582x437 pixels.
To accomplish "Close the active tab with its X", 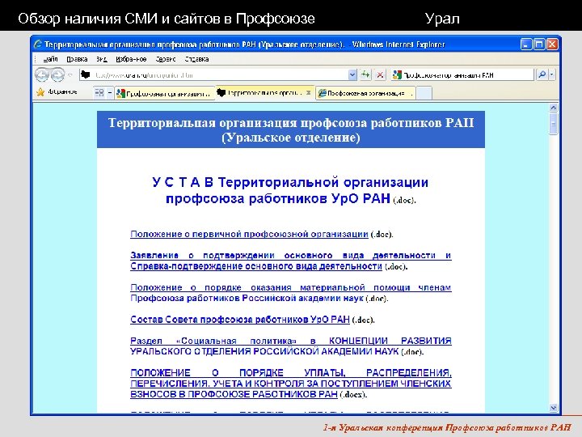I will click(309, 92).
